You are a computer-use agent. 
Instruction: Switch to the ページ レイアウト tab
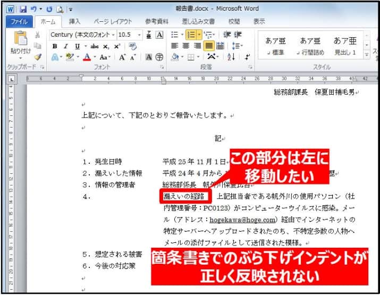pyautogui.click(x=113, y=21)
